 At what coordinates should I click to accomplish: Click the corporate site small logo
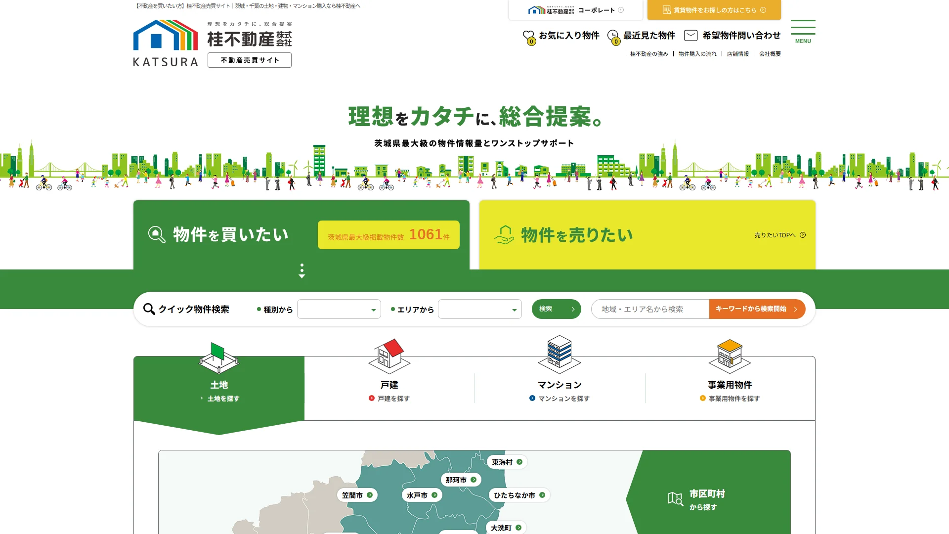551,10
